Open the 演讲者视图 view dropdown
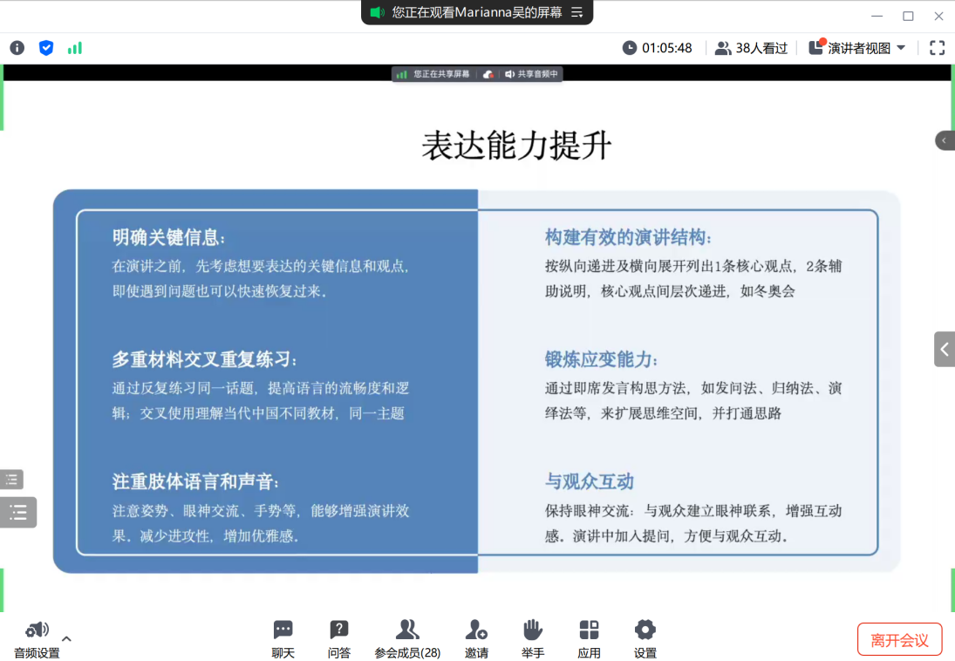The height and width of the screenshot is (661, 955). coord(859,48)
